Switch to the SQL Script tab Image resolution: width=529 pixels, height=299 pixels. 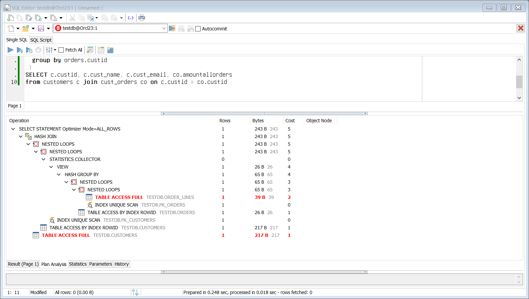tap(41, 40)
